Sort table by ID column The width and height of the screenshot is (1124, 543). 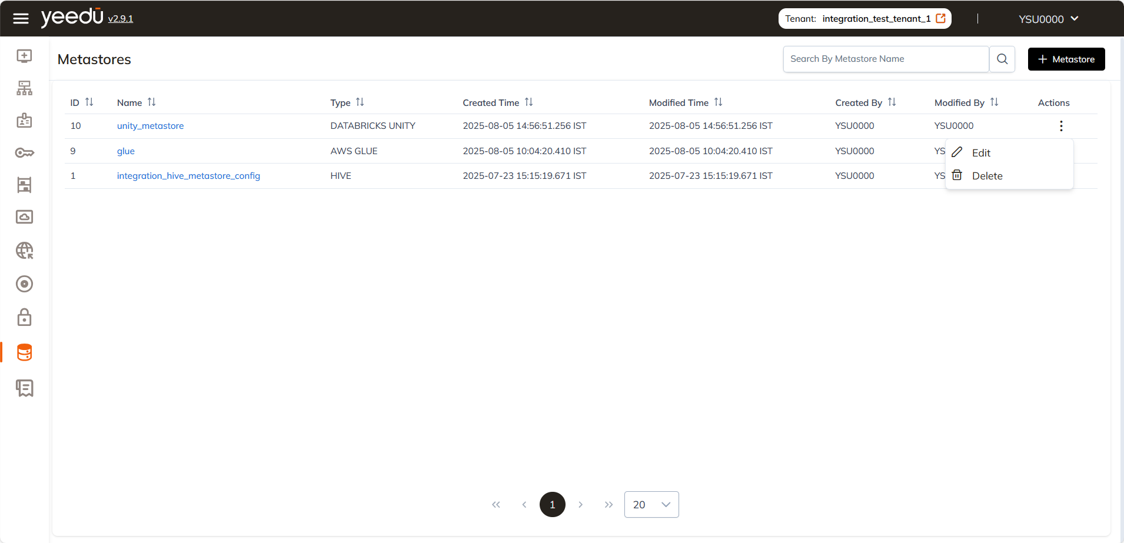point(89,102)
